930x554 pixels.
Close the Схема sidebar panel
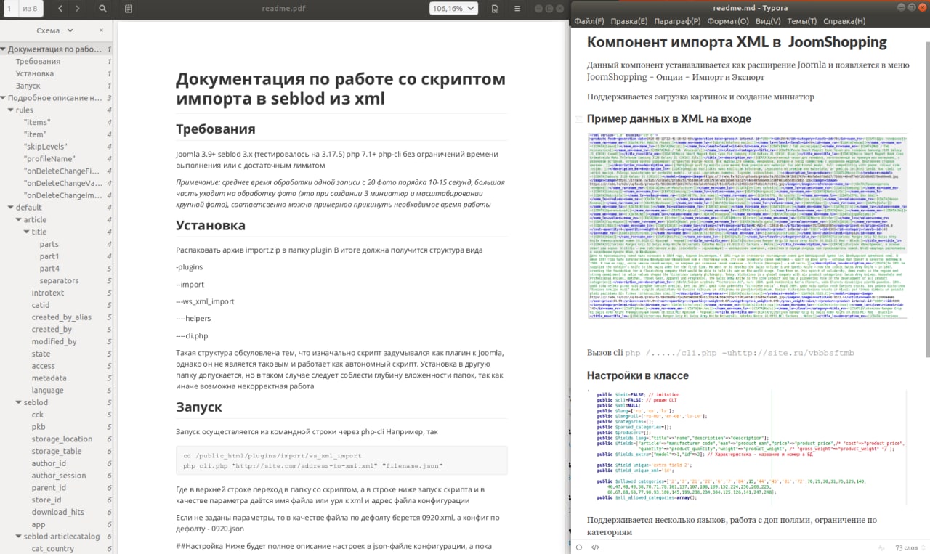[x=102, y=31]
